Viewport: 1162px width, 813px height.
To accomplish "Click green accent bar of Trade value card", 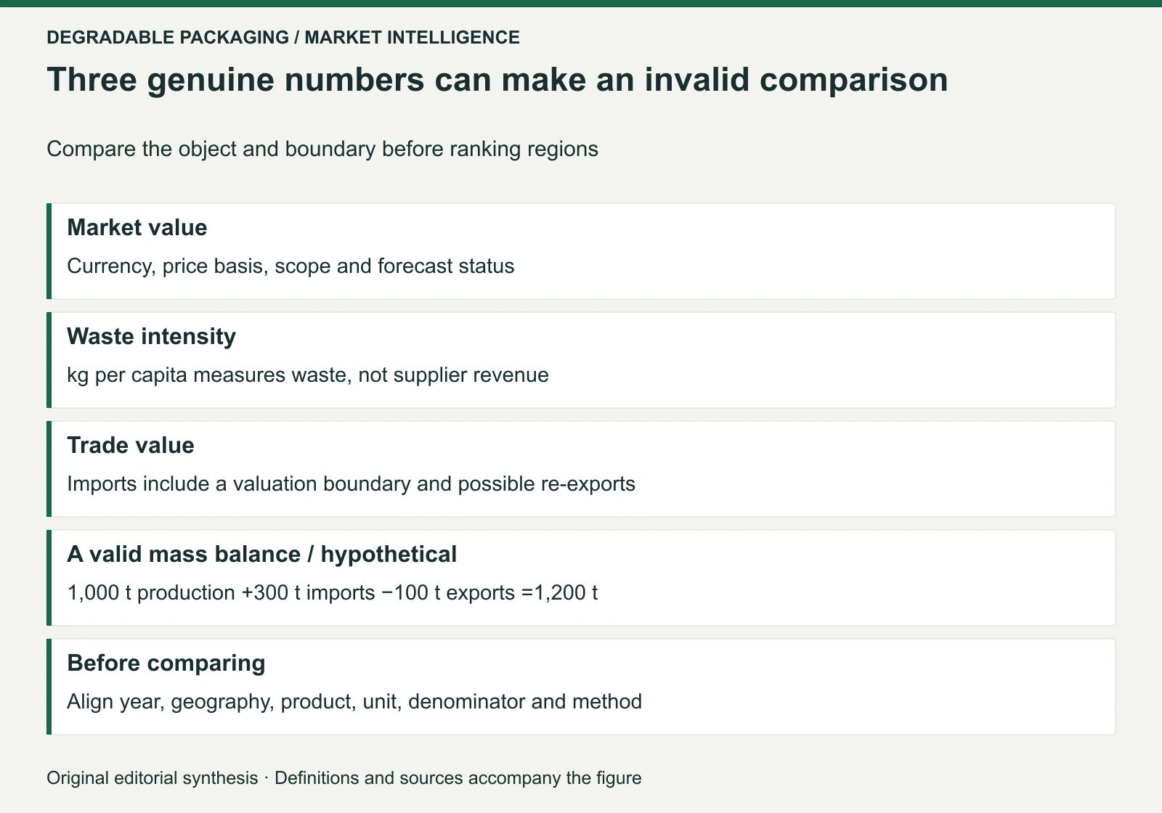I will point(49,469).
